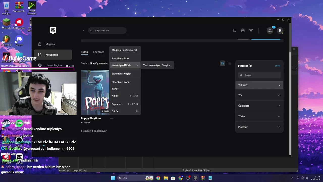Viewport: 323px width, 182px height.
Task: Click the Oynadın 4 s 22 dk entry
Action: (125, 104)
